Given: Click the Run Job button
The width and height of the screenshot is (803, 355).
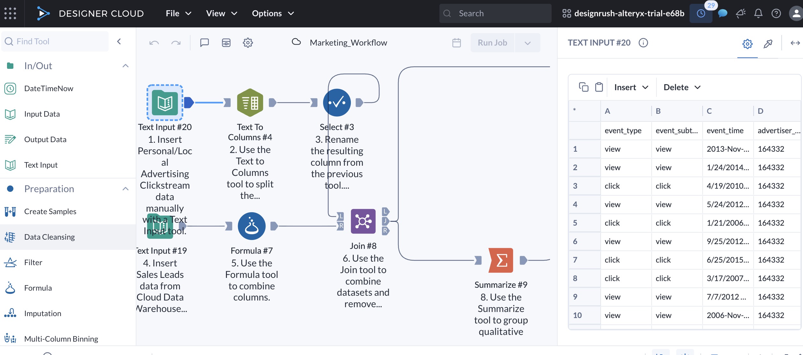Looking at the screenshot, I should [492, 42].
